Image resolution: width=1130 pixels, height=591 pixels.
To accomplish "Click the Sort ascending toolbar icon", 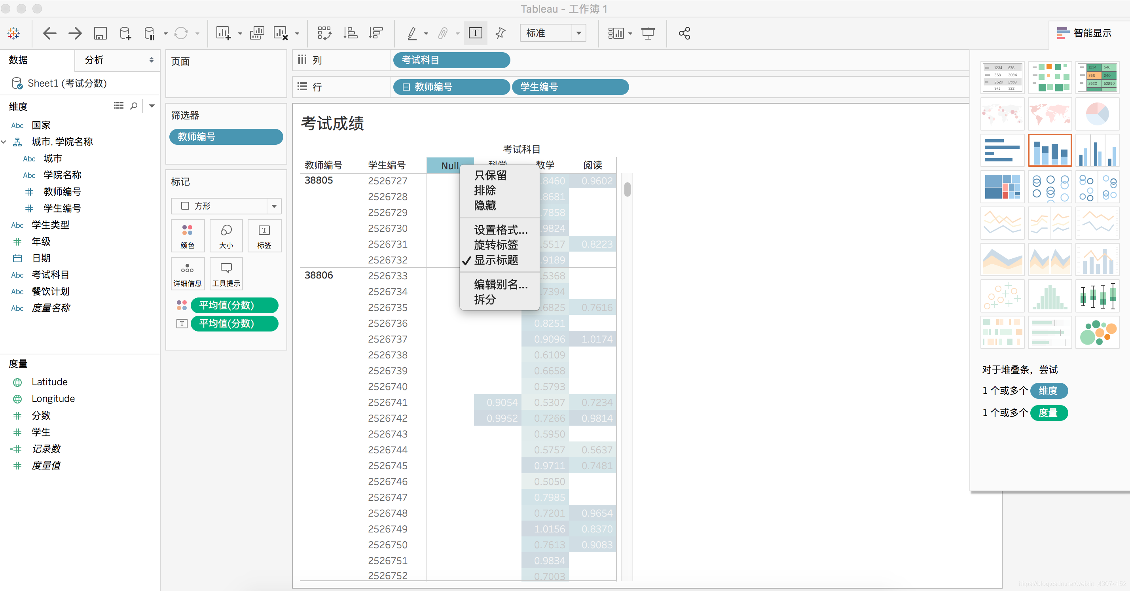I will point(350,33).
